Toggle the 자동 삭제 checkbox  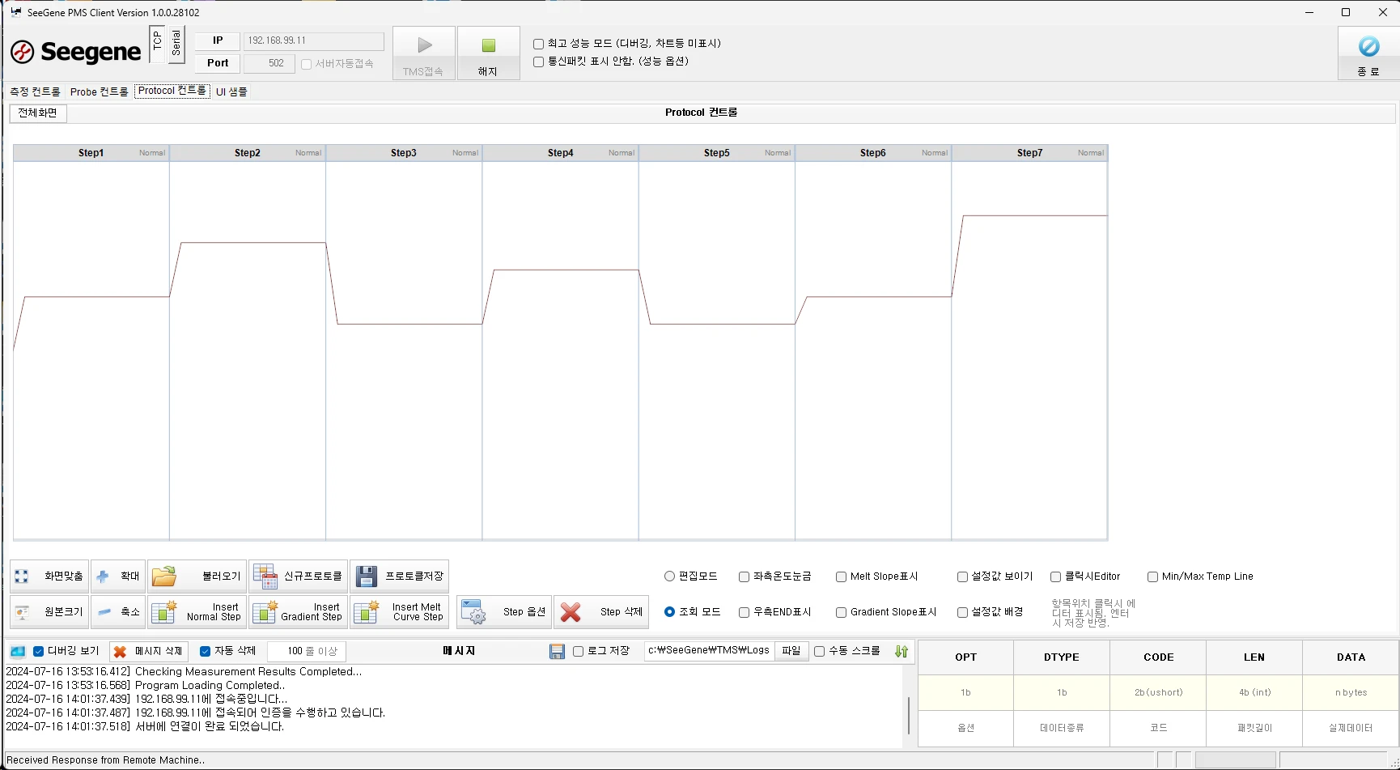pos(205,651)
